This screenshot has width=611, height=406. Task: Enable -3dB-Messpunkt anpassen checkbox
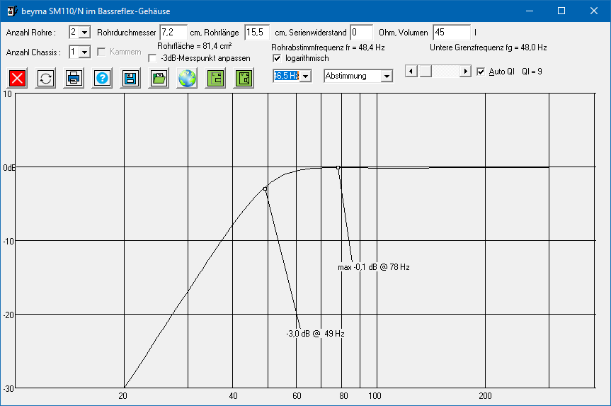152,58
